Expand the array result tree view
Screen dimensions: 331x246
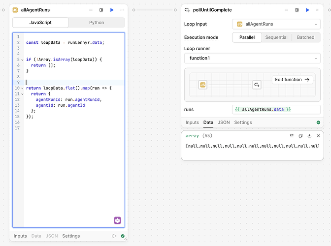coord(292,136)
